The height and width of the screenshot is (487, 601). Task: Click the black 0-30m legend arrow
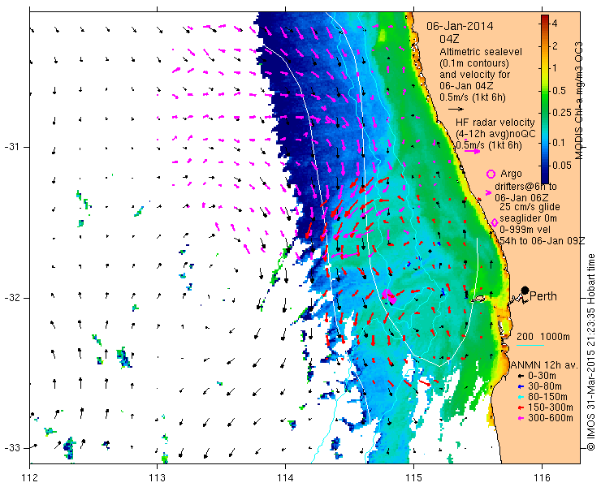(x=520, y=377)
